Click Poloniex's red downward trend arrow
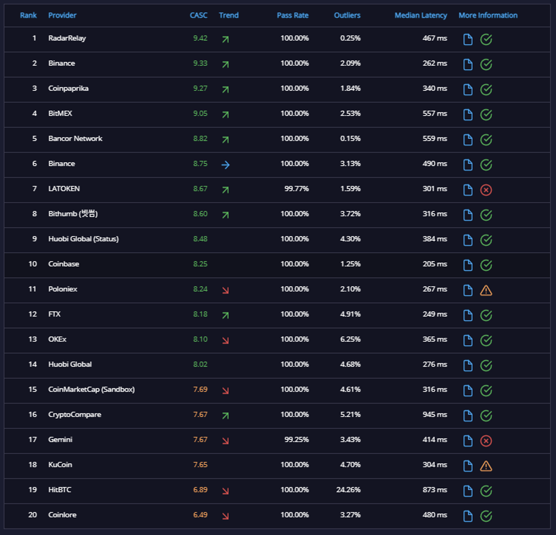 pyautogui.click(x=226, y=291)
